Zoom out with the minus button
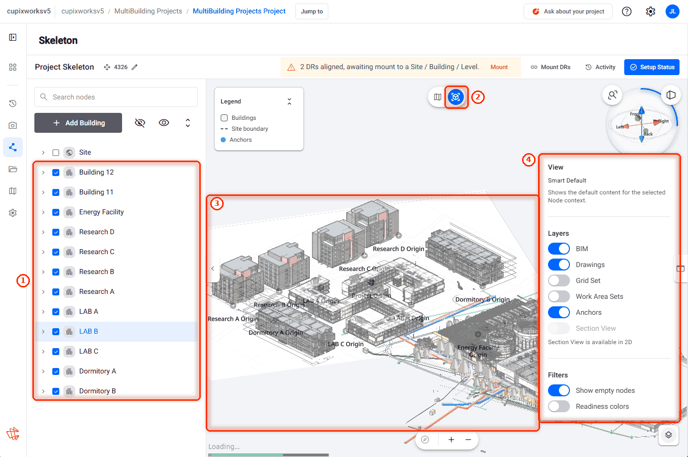This screenshot has width=688, height=457. point(468,440)
